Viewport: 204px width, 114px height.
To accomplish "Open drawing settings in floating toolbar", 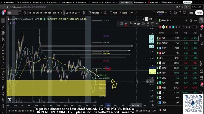I will pos(143,24).
